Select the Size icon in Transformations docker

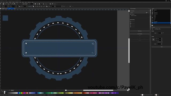[158, 29]
